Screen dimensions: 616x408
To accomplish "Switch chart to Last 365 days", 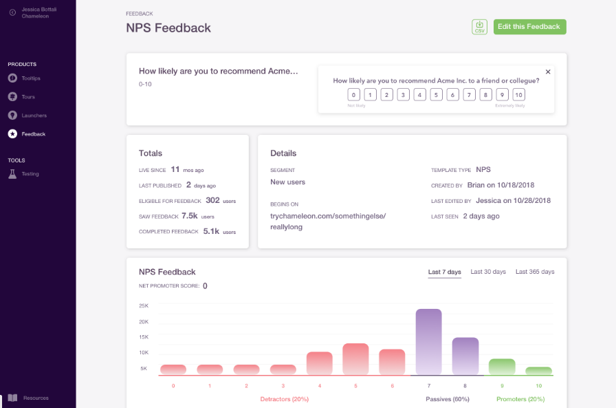I will (x=535, y=272).
